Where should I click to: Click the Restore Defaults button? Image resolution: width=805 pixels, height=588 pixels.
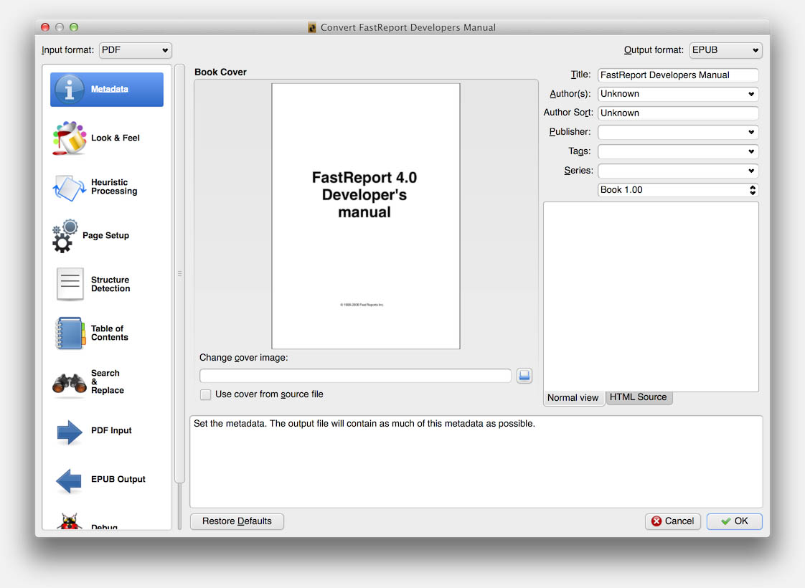coord(237,521)
